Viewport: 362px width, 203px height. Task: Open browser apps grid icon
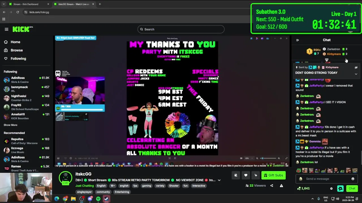[x=4, y=19]
